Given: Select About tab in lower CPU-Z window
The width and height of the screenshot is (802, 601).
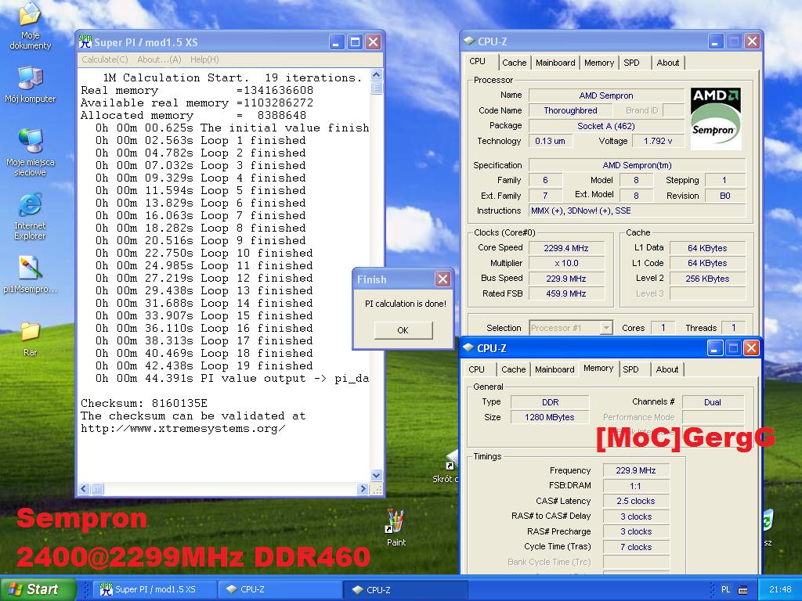Looking at the screenshot, I should click(x=667, y=369).
